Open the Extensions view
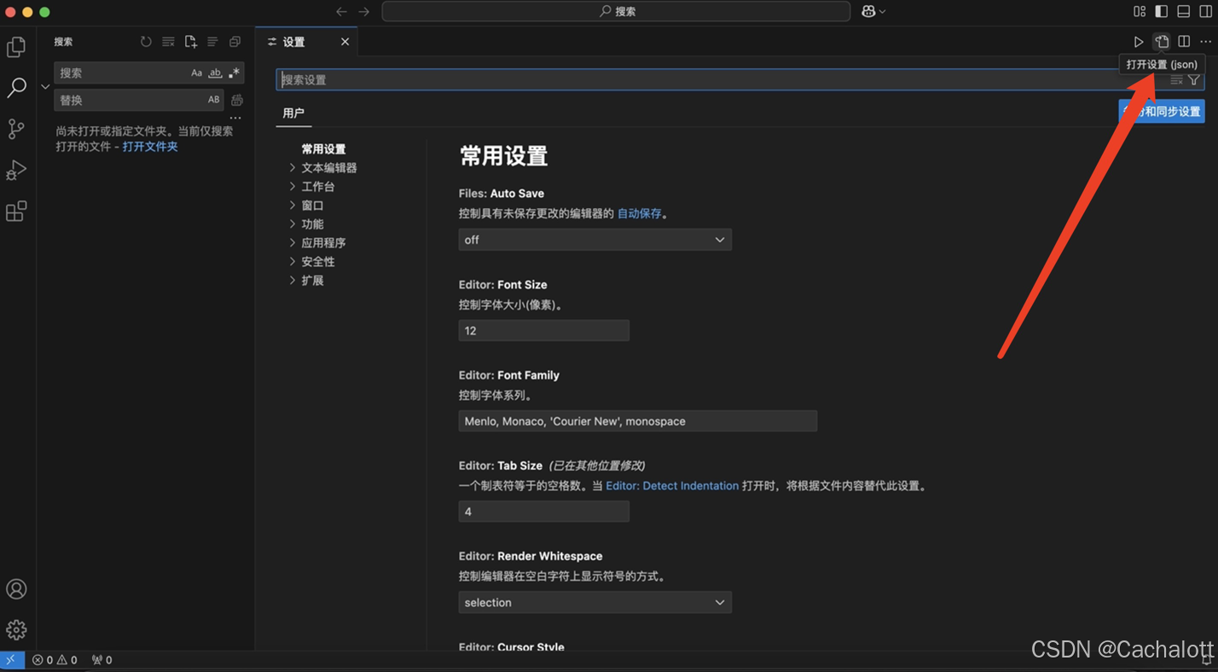 [x=16, y=211]
